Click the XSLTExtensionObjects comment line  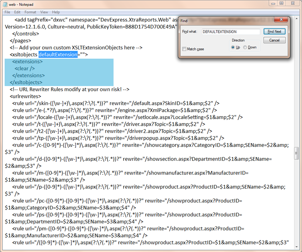76,47
